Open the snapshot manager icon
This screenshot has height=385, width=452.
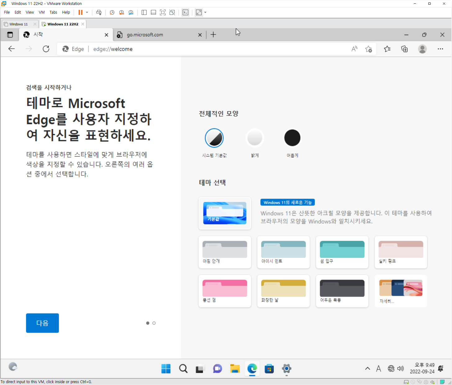(131, 12)
